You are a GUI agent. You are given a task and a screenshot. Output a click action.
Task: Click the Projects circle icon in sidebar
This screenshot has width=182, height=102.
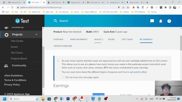[7, 35]
